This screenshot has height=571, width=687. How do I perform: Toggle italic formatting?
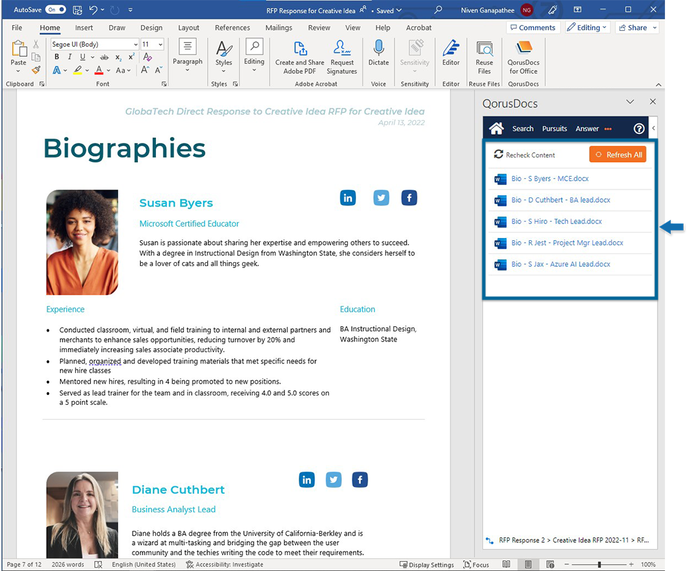point(69,57)
